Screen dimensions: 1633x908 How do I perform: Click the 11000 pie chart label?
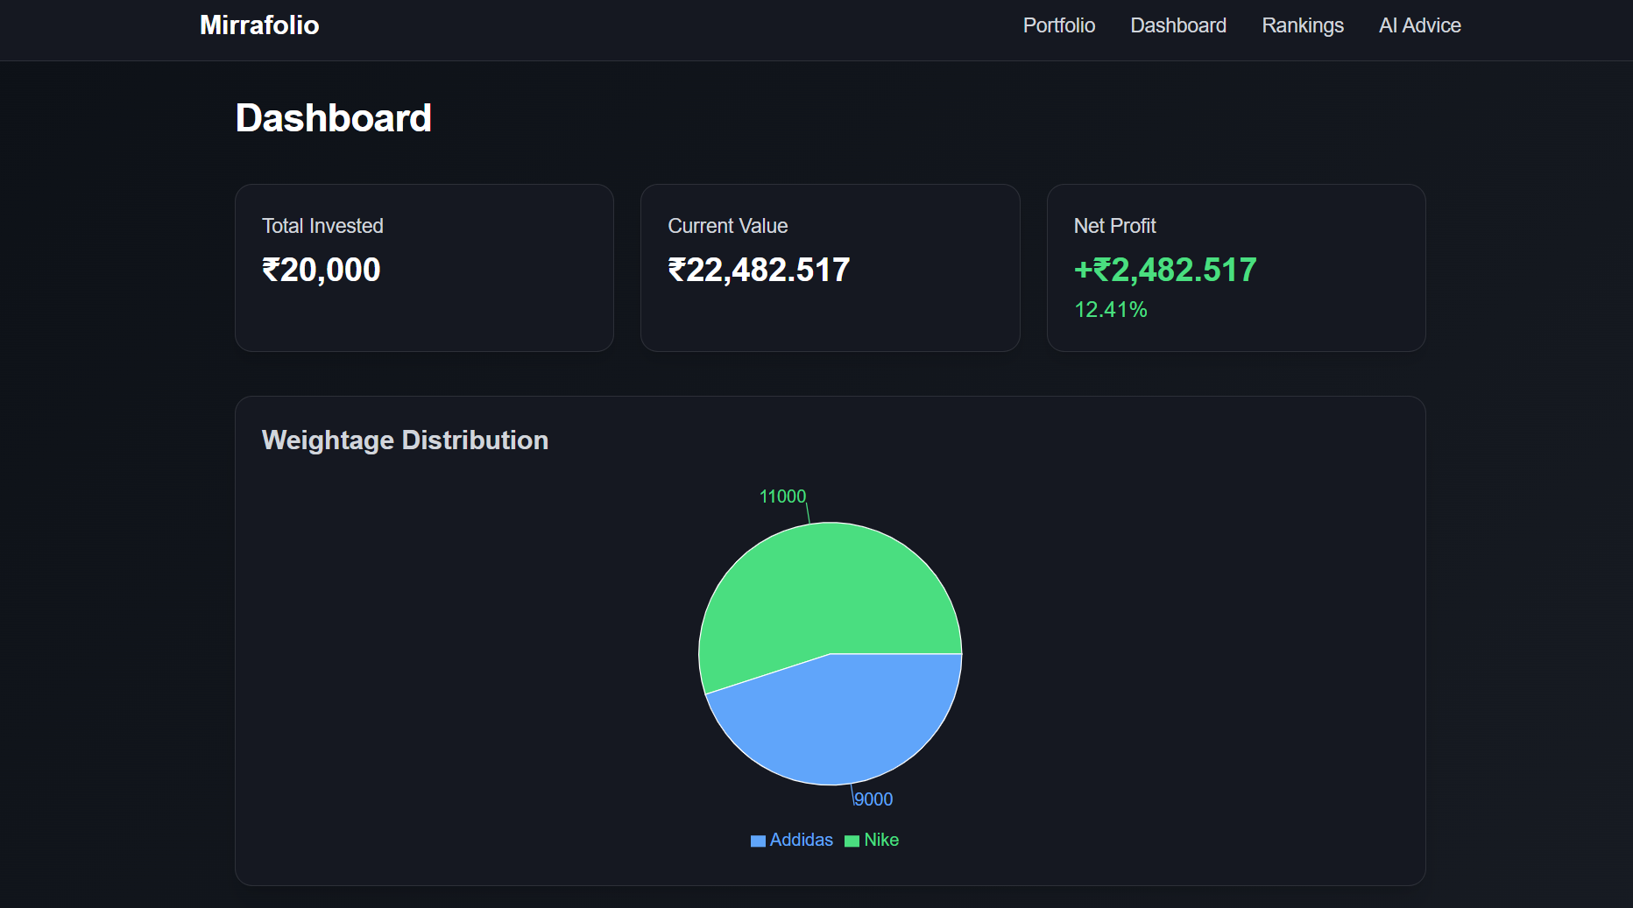(781, 496)
